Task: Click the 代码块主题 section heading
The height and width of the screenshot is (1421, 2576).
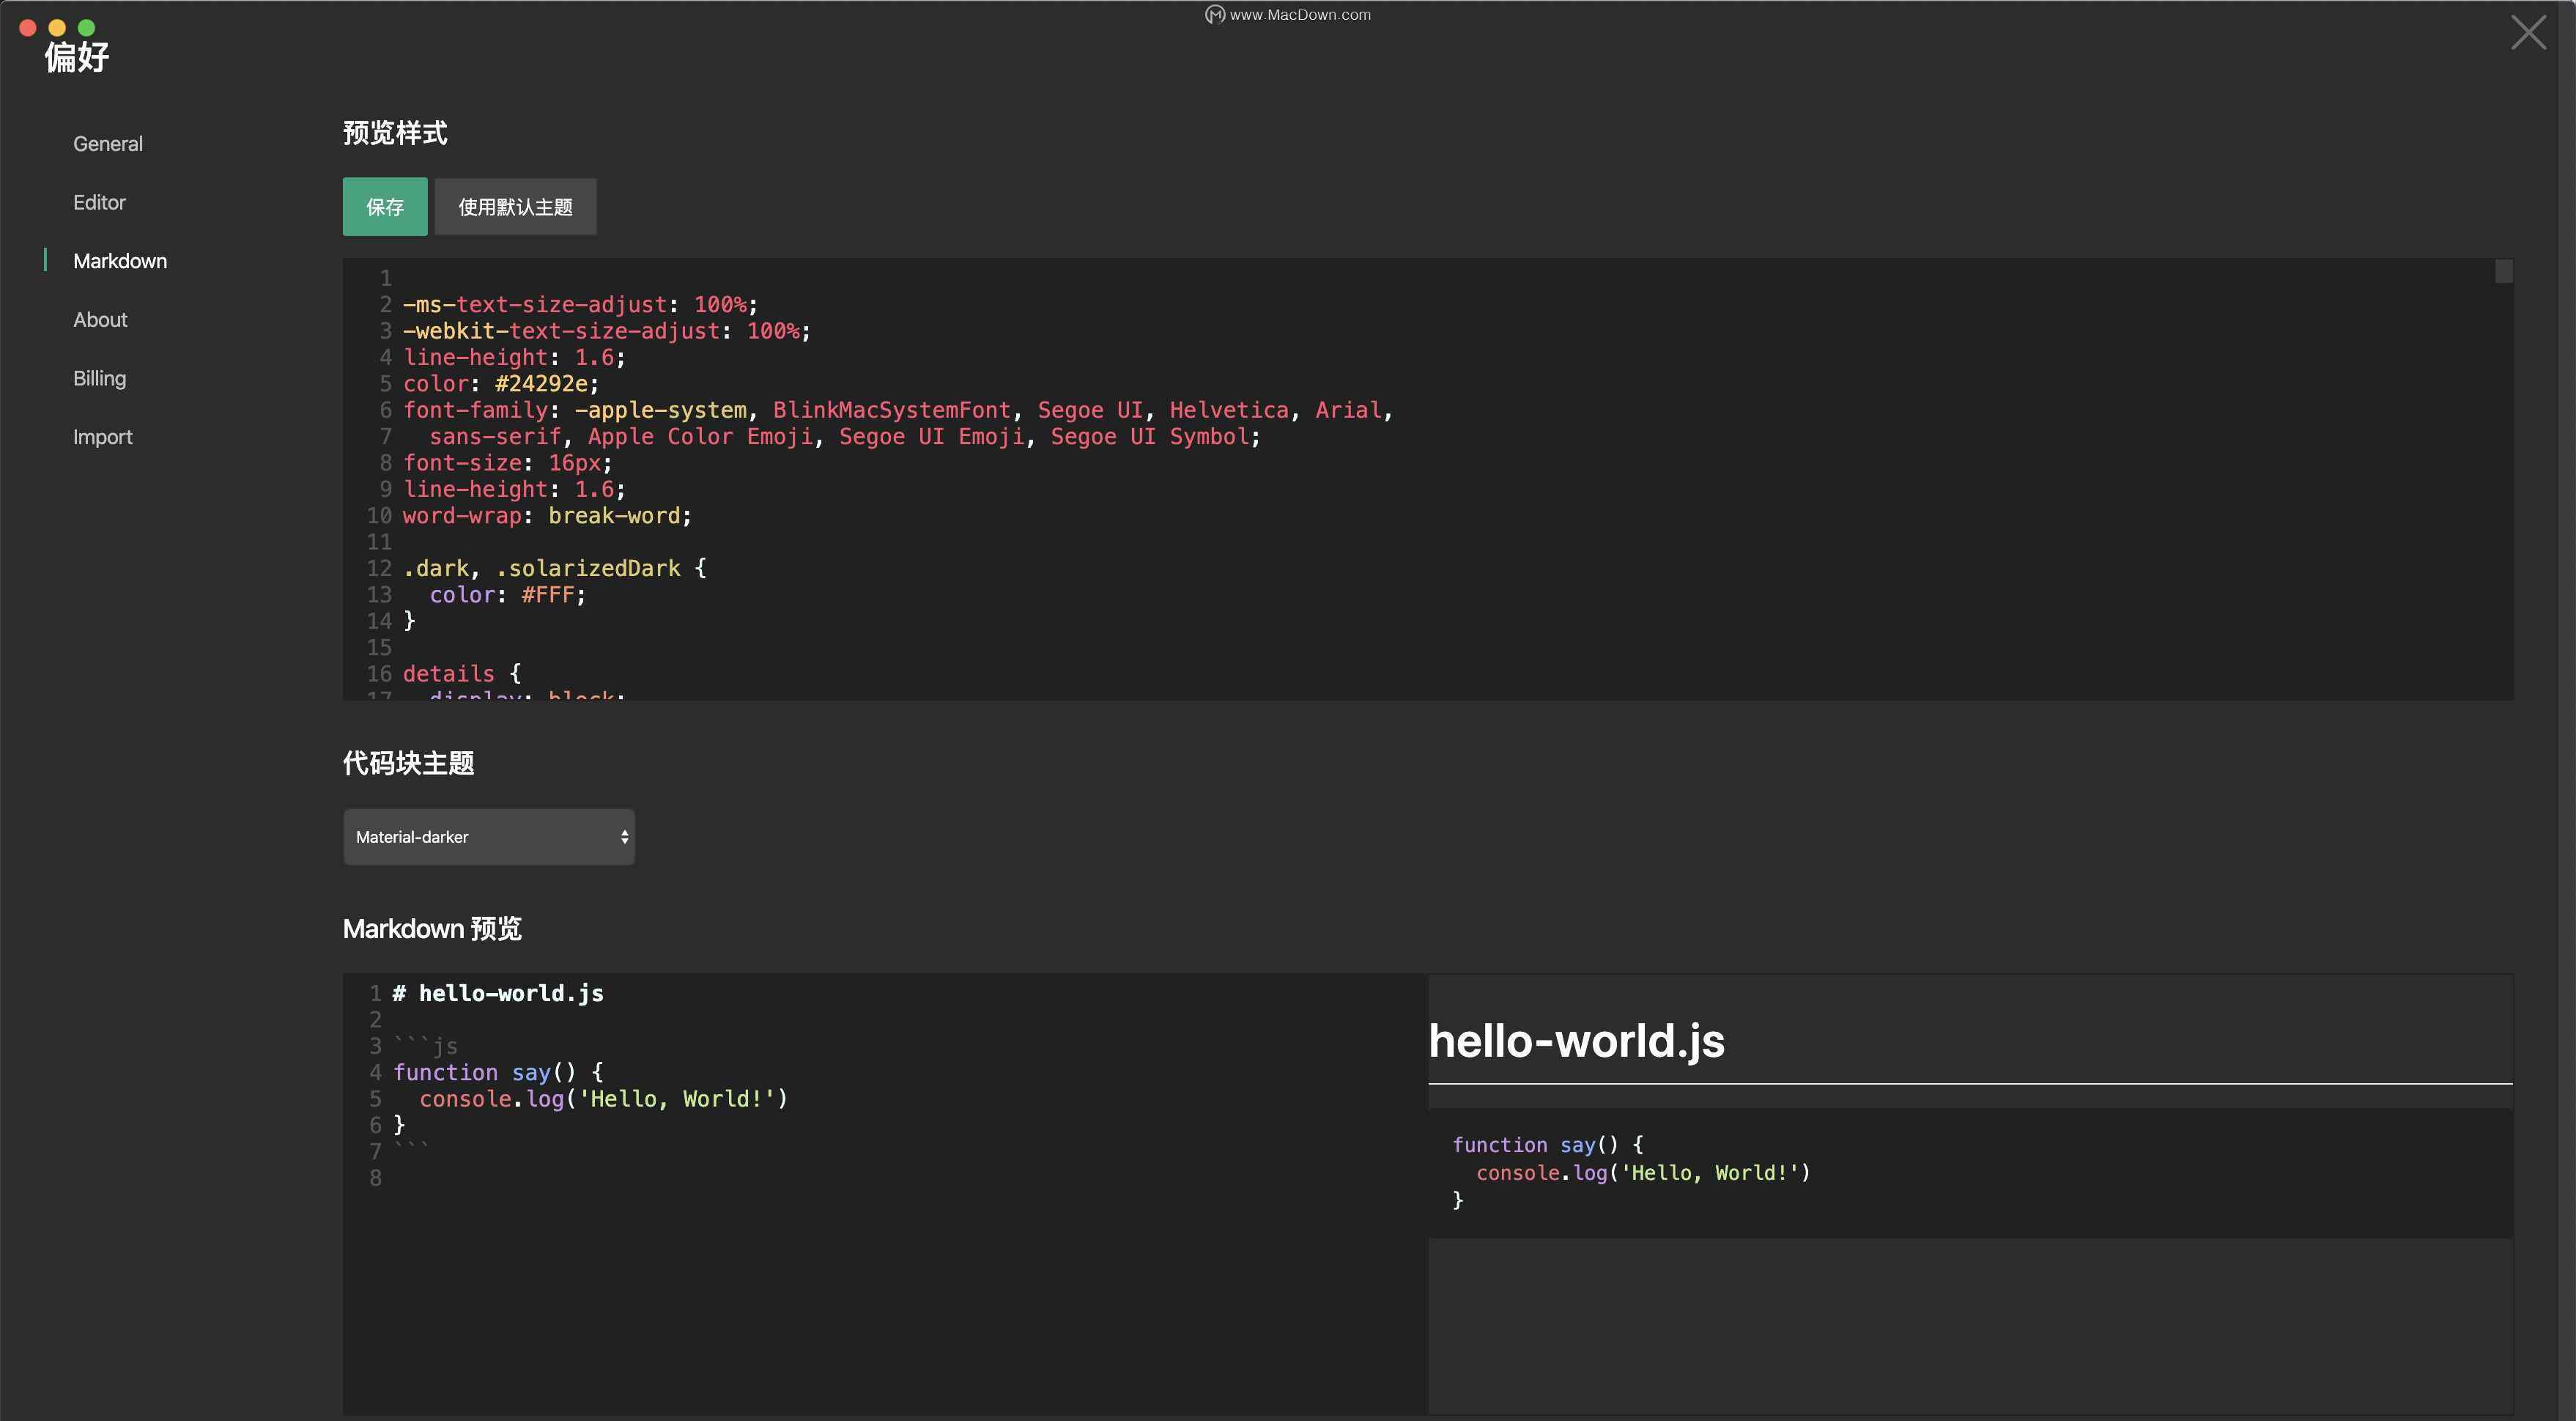Action: click(408, 764)
